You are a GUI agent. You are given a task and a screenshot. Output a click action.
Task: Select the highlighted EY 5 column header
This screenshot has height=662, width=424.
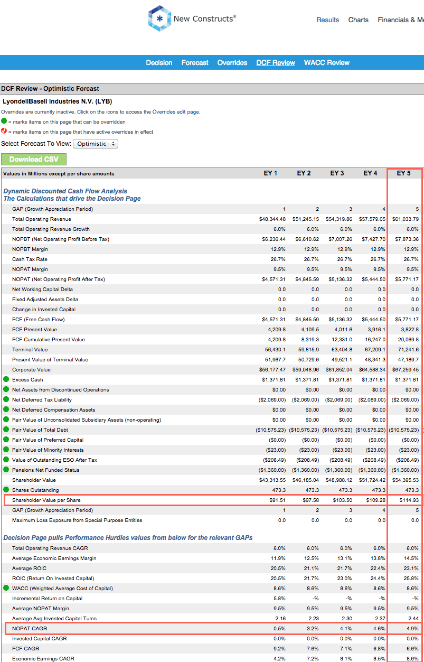(x=404, y=172)
